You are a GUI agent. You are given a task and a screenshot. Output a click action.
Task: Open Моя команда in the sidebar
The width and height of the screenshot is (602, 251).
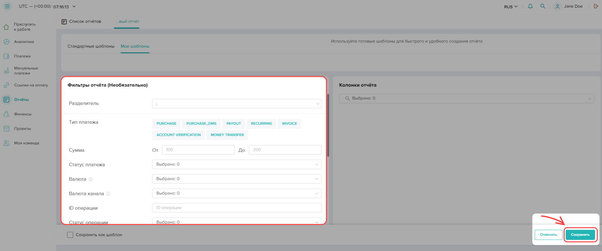[26, 143]
